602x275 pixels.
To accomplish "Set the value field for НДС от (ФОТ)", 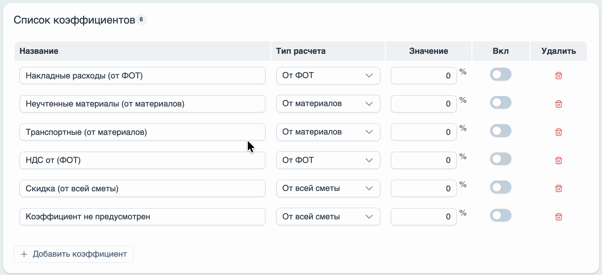I will 424,160.
